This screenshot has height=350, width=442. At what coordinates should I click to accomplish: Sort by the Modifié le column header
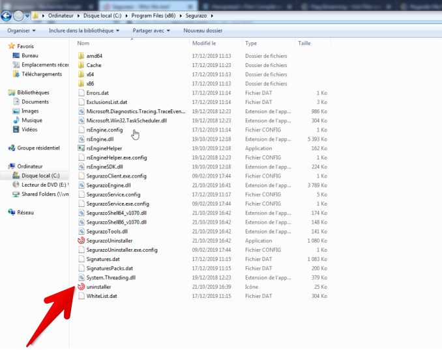[x=216, y=43]
